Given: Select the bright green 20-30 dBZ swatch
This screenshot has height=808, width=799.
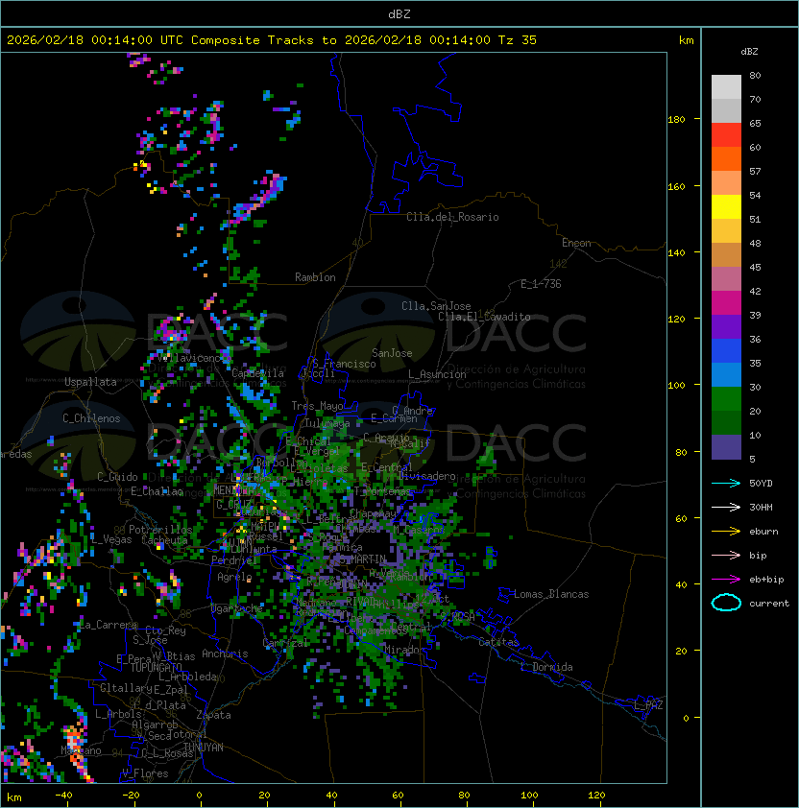Looking at the screenshot, I should (726, 399).
